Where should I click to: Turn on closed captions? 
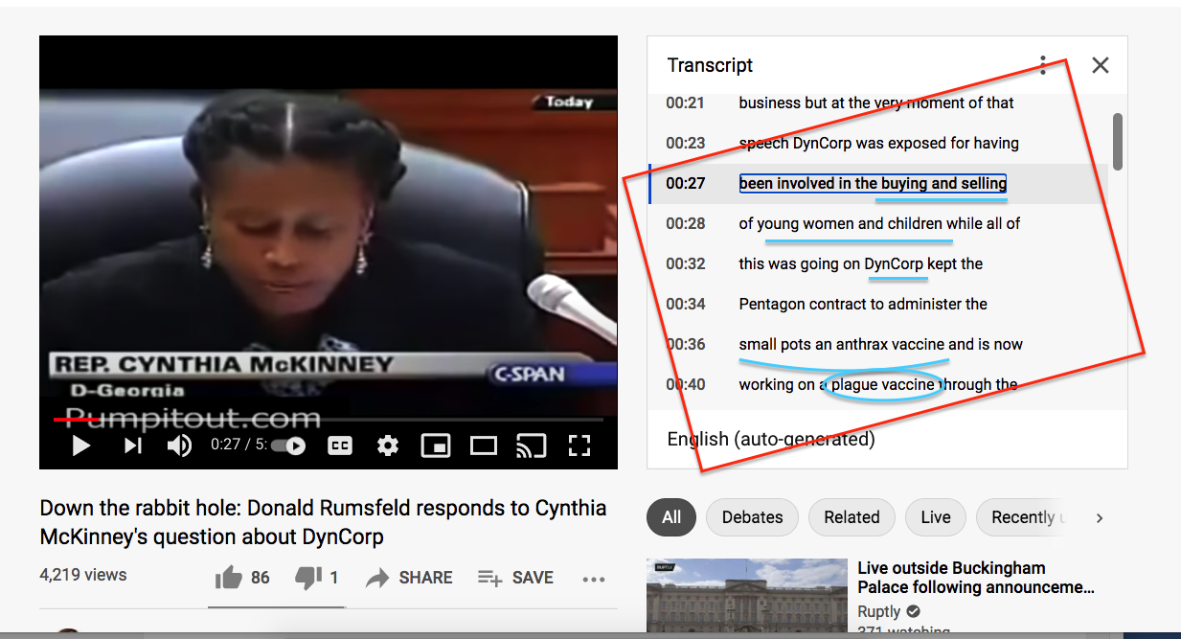340,445
